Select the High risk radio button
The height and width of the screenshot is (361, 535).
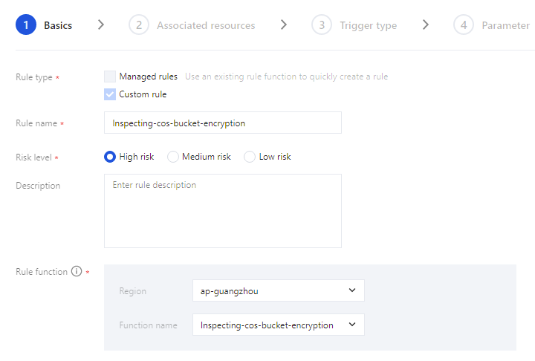click(x=110, y=157)
